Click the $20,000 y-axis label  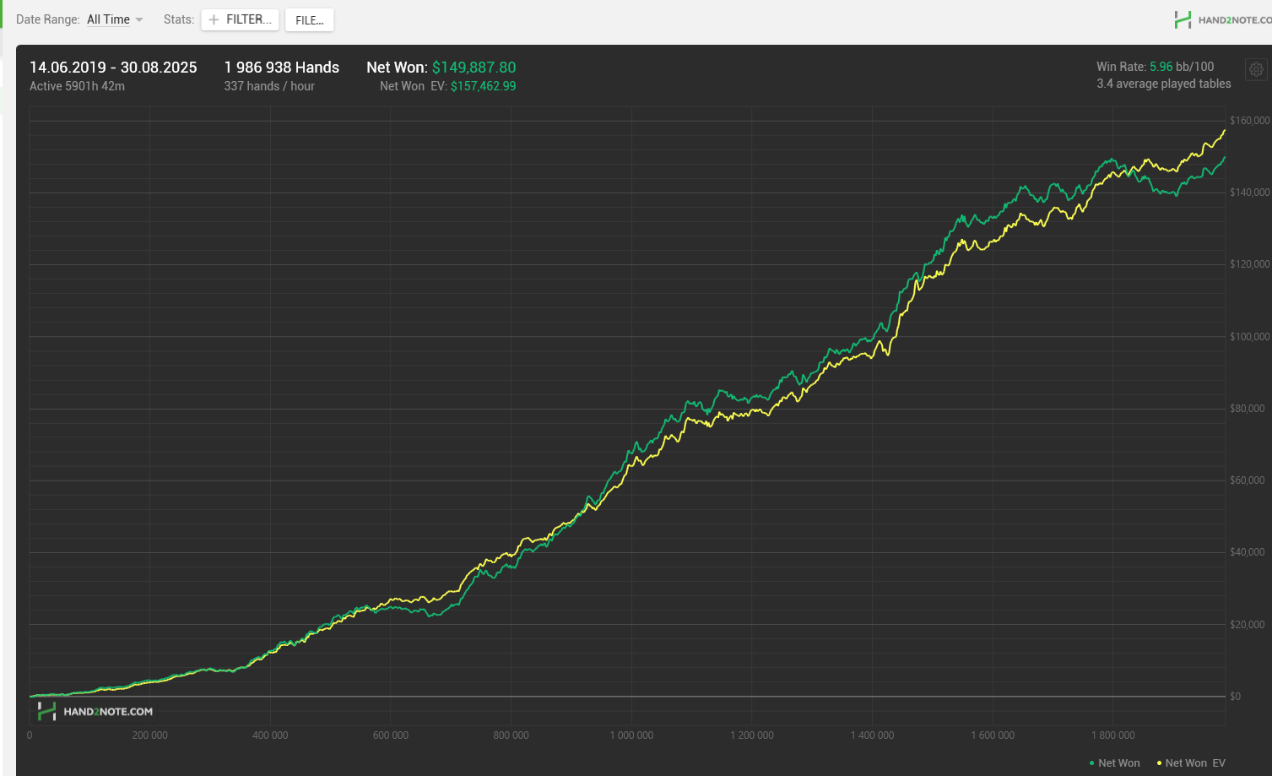(x=1248, y=625)
